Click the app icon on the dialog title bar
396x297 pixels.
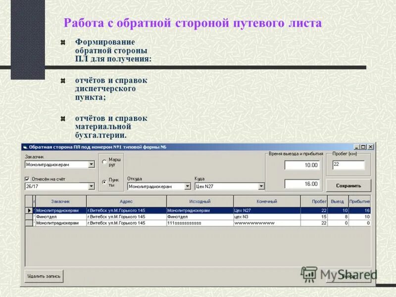point(25,146)
